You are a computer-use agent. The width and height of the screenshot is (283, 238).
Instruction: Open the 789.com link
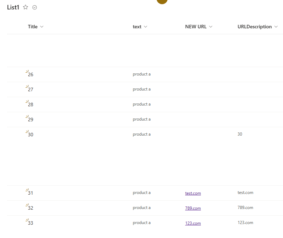(x=193, y=208)
